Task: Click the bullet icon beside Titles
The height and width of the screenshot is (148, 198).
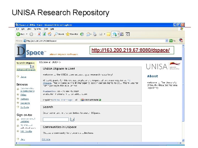Action: tap(18, 95)
